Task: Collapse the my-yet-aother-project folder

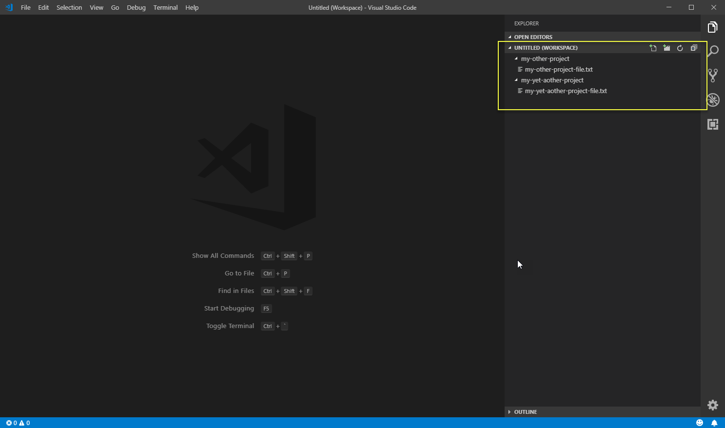Action: tap(515, 80)
